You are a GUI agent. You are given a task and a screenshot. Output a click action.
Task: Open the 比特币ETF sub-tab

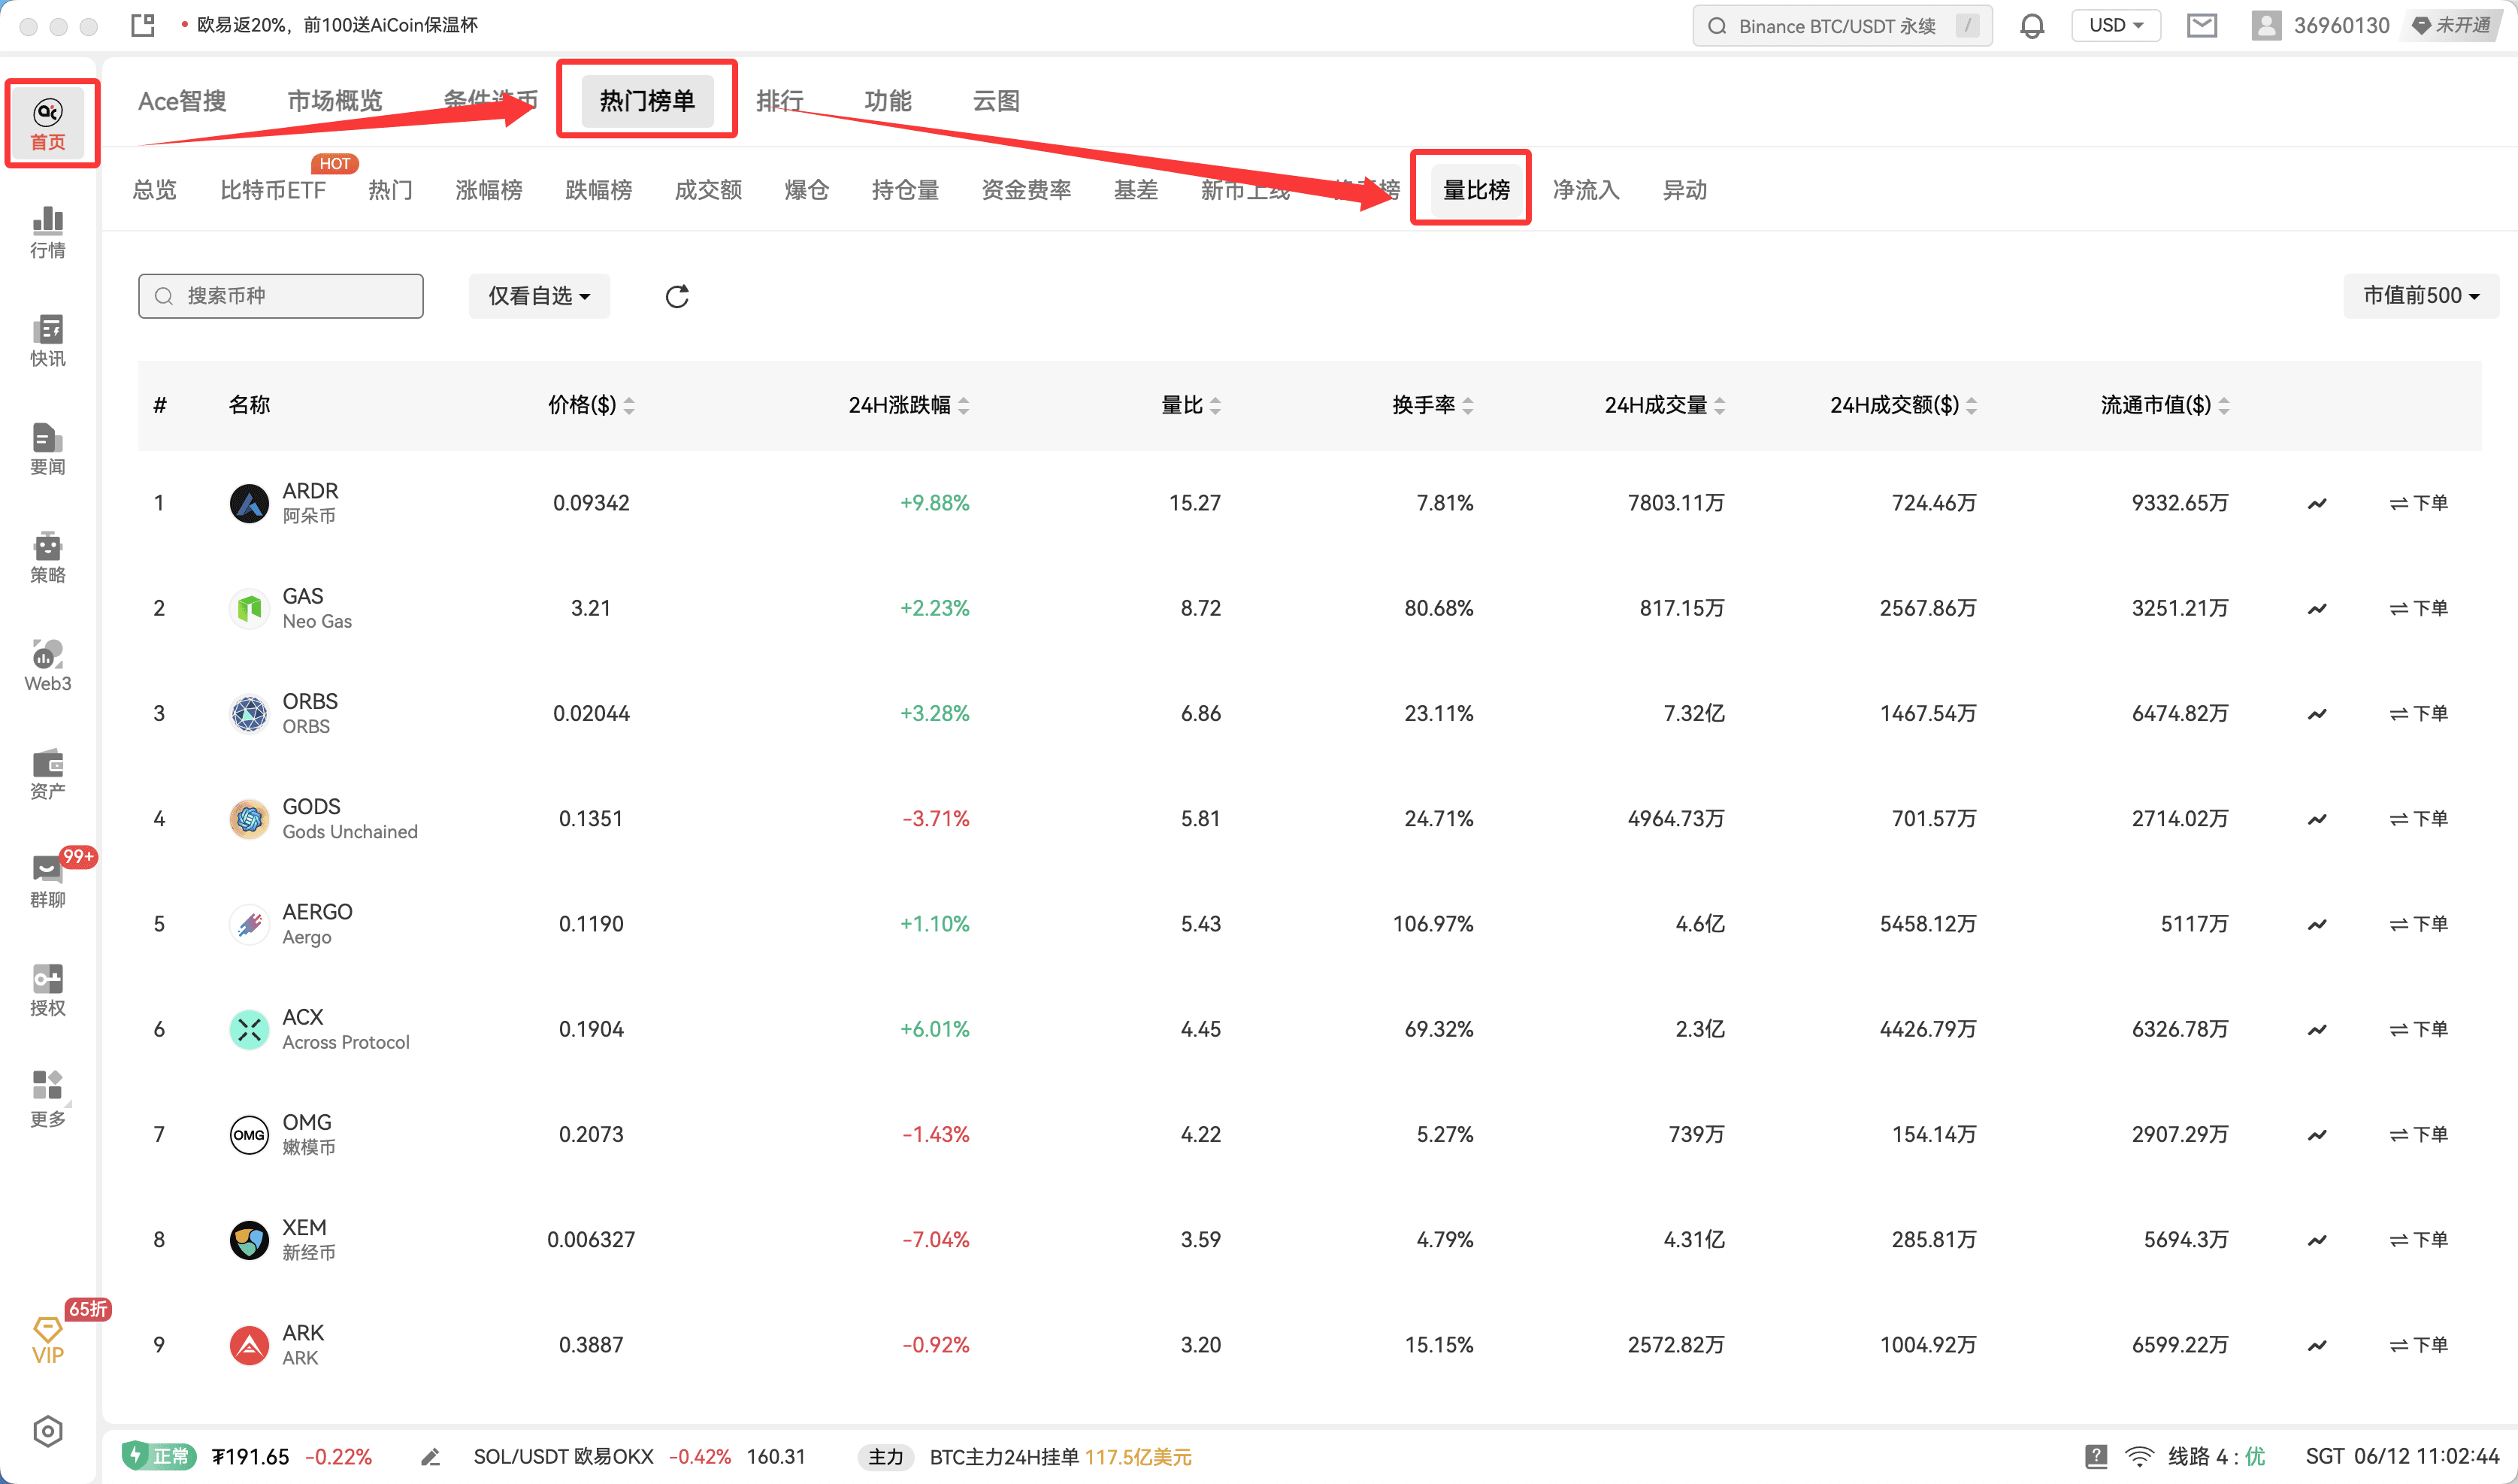click(x=273, y=190)
